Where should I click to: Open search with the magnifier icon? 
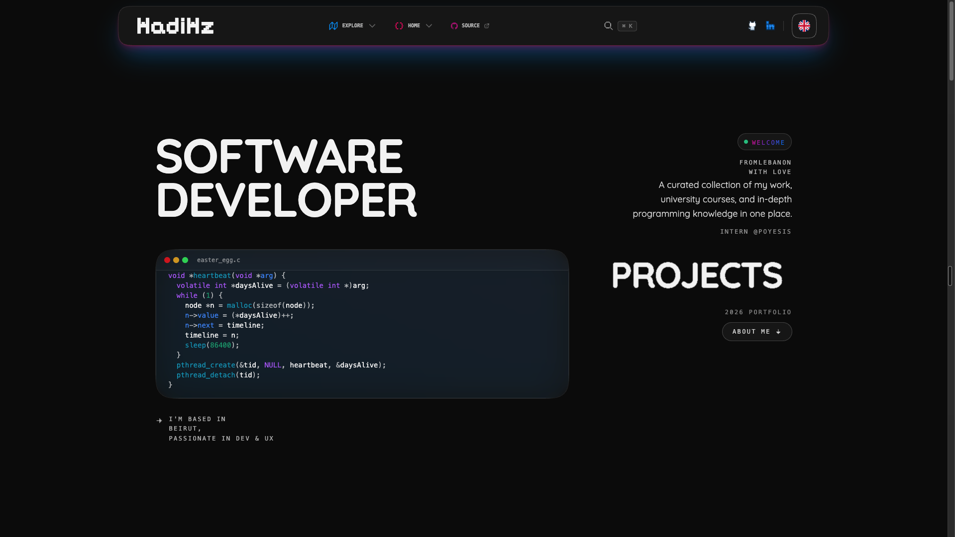pos(608,26)
